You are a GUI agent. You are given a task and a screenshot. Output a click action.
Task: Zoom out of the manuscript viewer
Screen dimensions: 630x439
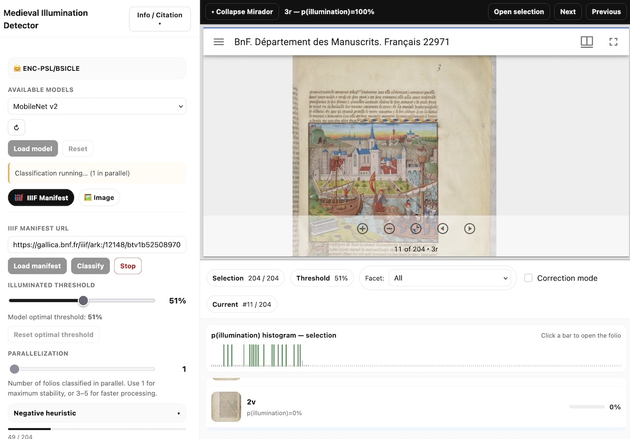pos(389,228)
